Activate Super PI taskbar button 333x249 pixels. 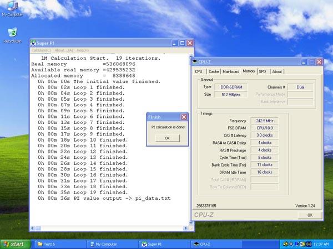click(x=164, y=244)
